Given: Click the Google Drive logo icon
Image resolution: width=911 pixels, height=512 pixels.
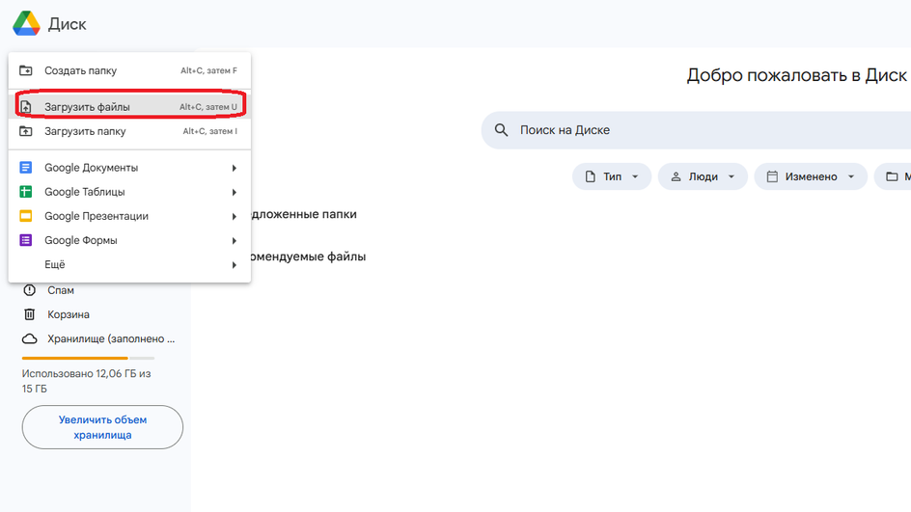Looking at the screenshot, I should tap(26, 24).
